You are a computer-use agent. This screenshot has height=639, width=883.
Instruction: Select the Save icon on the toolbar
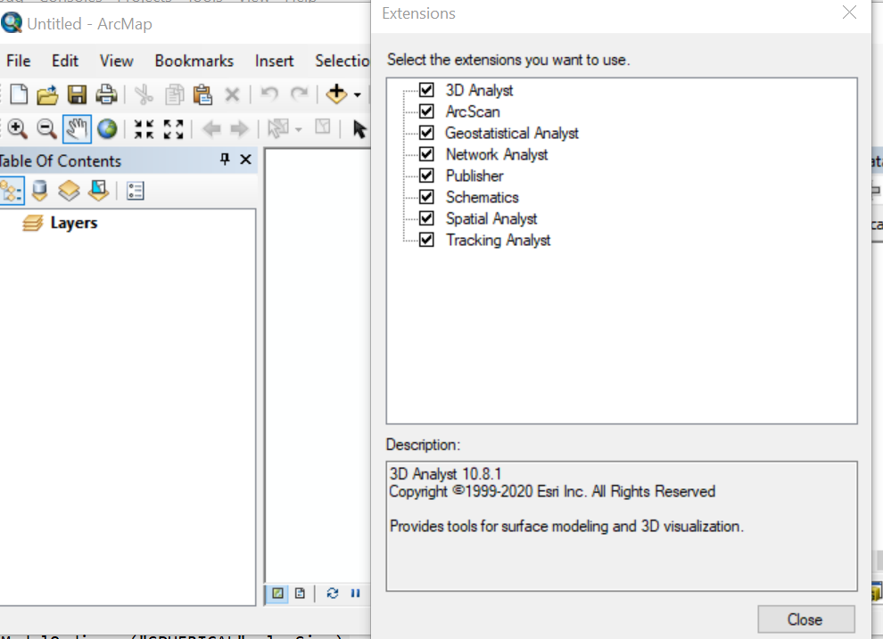[x=77, y=94]
